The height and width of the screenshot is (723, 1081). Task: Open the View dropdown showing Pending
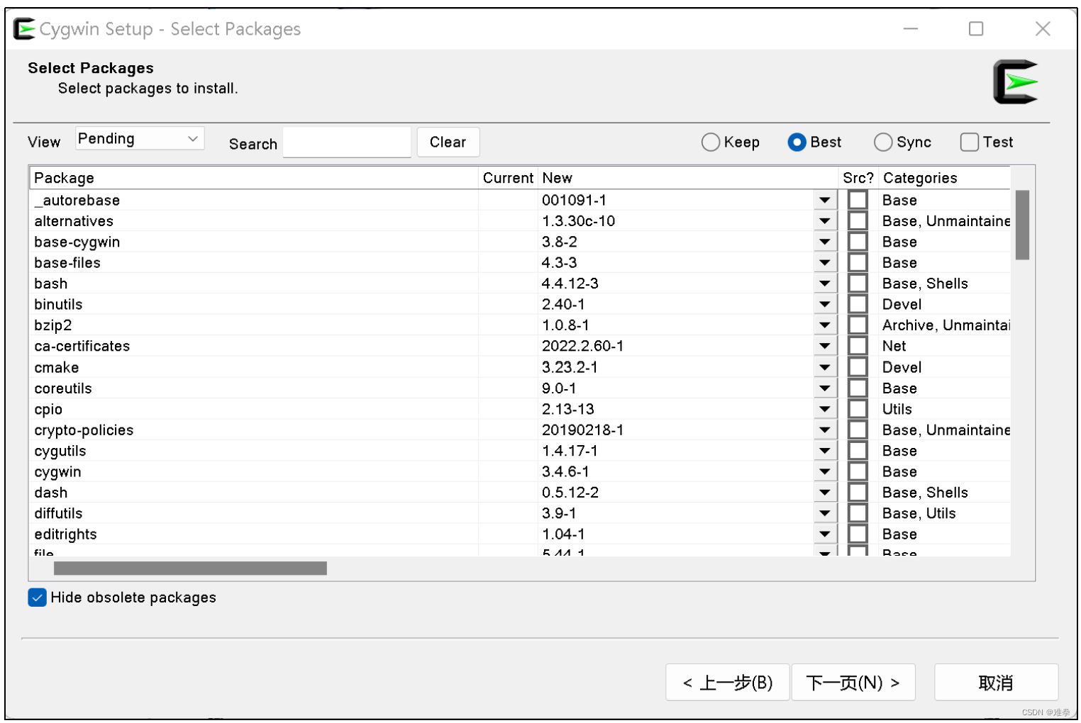tap(140, 138)
